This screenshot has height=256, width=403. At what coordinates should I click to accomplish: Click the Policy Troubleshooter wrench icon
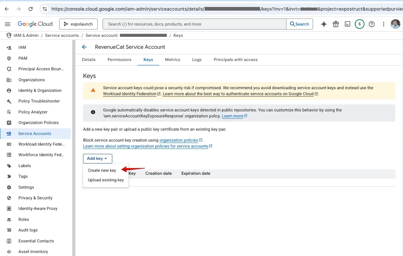coord(9,101)
